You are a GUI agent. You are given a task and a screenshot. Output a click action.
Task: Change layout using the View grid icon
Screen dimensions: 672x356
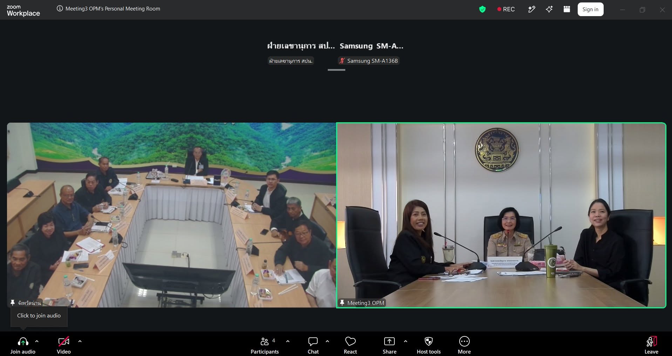pyautogui.click(x=567, y=9)
